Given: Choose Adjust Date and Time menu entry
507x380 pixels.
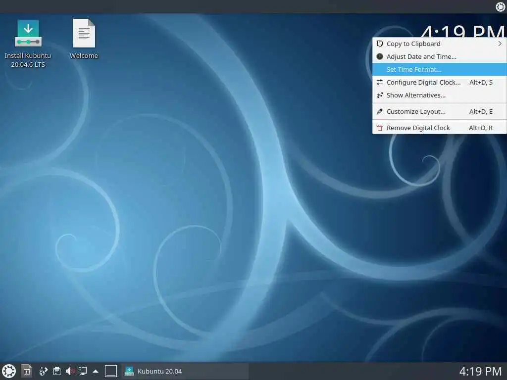Looking at the screenshot, I should (440, 56).
